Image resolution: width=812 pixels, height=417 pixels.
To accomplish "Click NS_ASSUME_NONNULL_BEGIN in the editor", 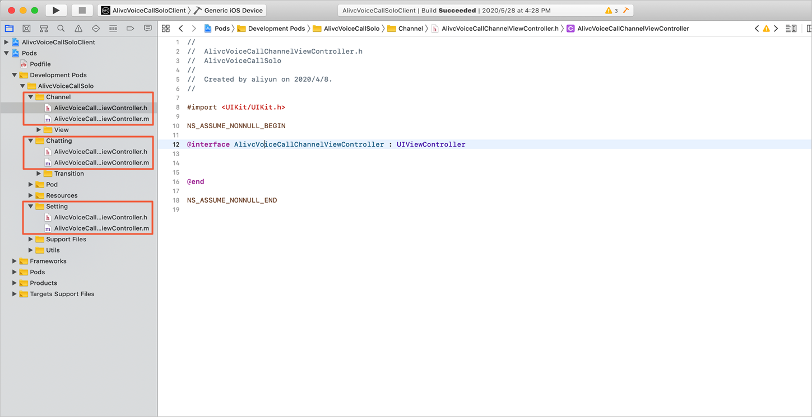I will (236, 126).
